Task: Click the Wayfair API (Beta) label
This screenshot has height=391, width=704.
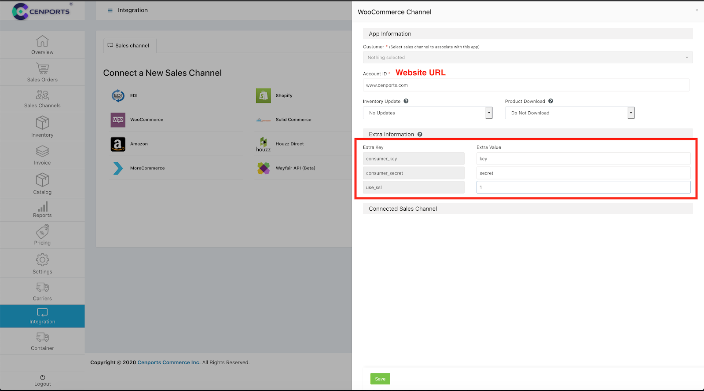Action: pos(296,168)
